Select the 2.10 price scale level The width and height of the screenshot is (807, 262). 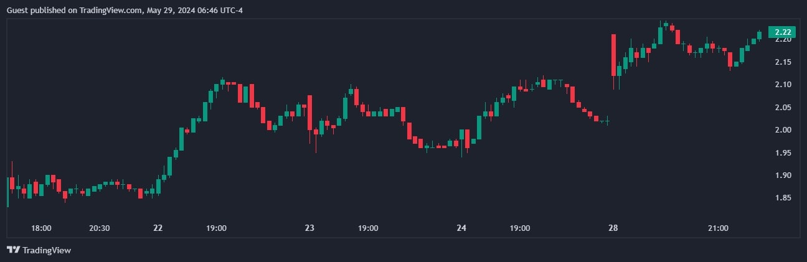point(783,85)
